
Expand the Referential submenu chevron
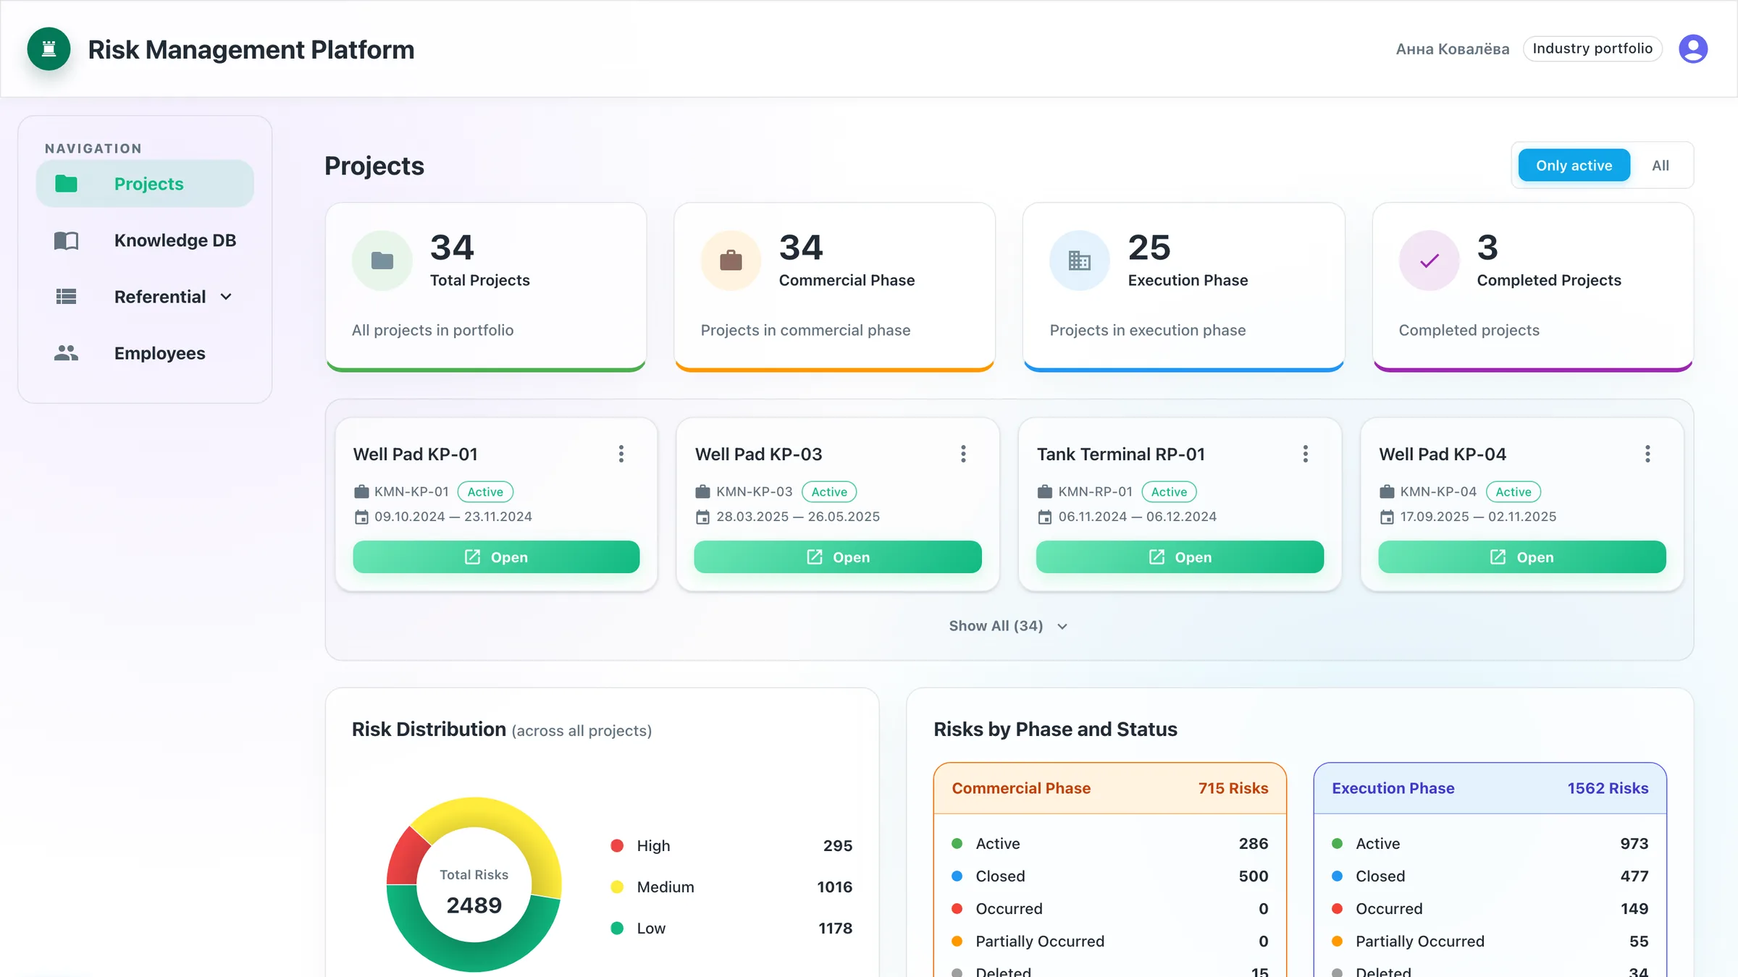click(226, 297)
